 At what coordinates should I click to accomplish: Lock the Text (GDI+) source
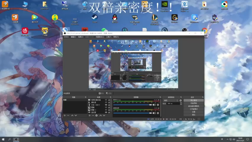109,105
